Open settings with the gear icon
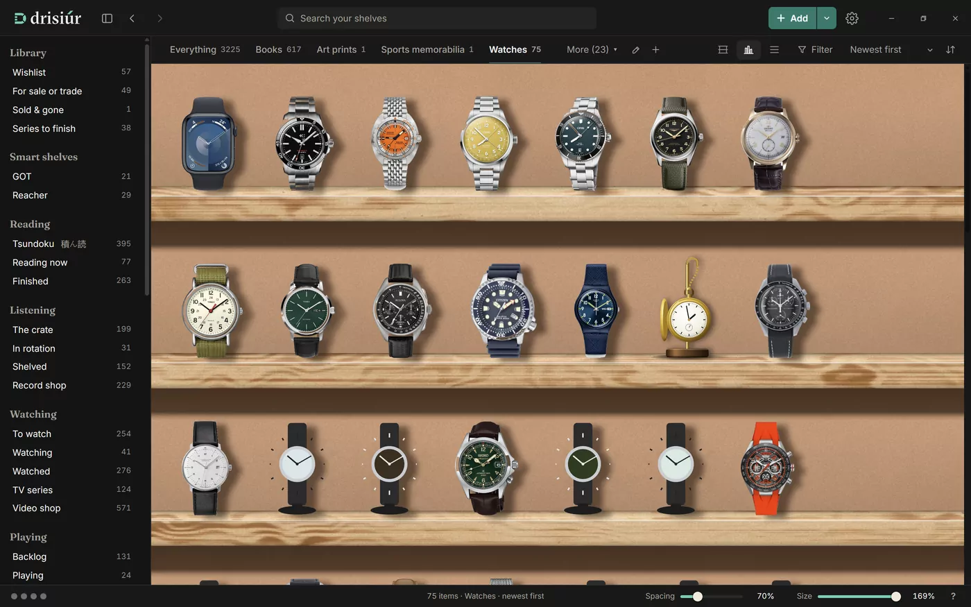This screenshot has width=971, height=607. [x=852, y=18]
